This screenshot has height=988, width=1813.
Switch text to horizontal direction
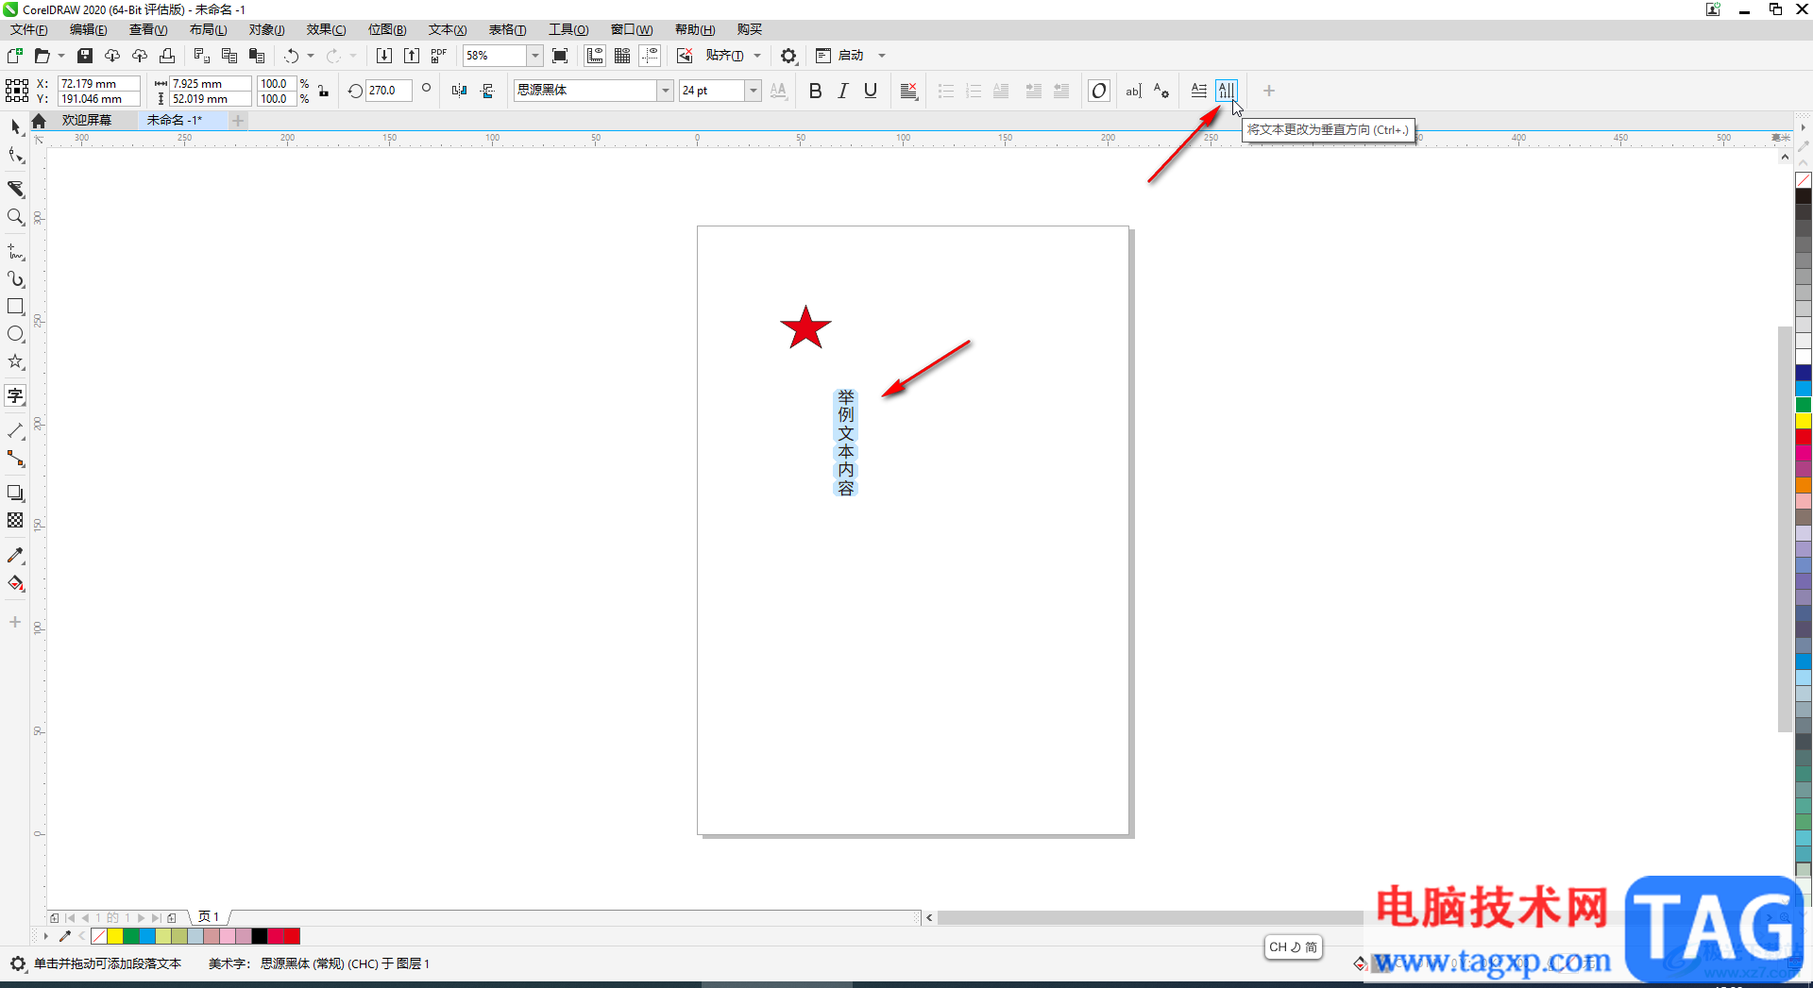tap(1198, 91)
